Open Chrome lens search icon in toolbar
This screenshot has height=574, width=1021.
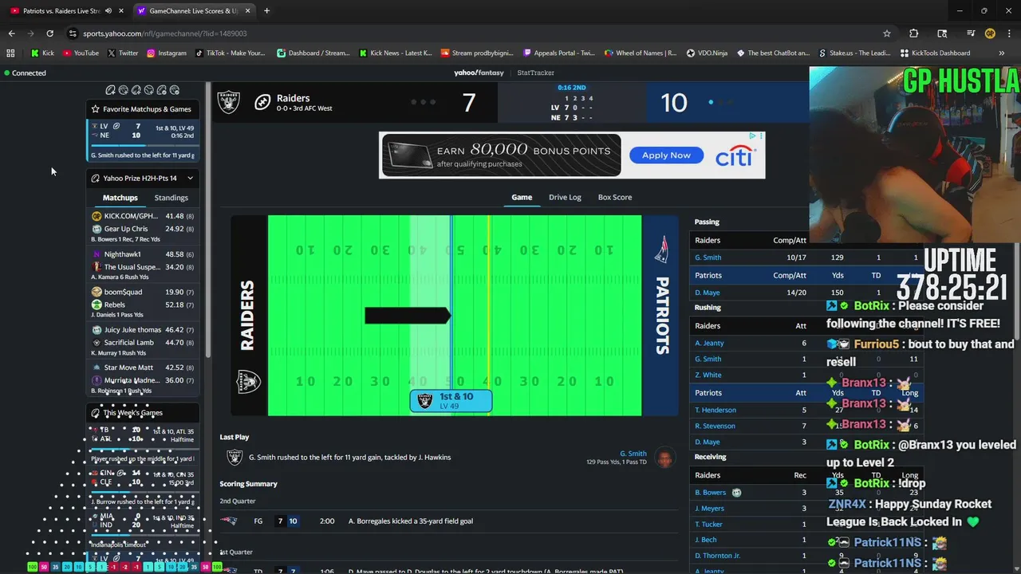(942, 33)
